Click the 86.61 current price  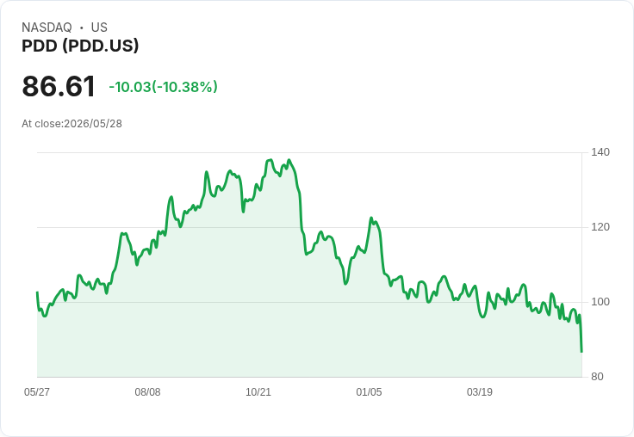pos(59,86)
